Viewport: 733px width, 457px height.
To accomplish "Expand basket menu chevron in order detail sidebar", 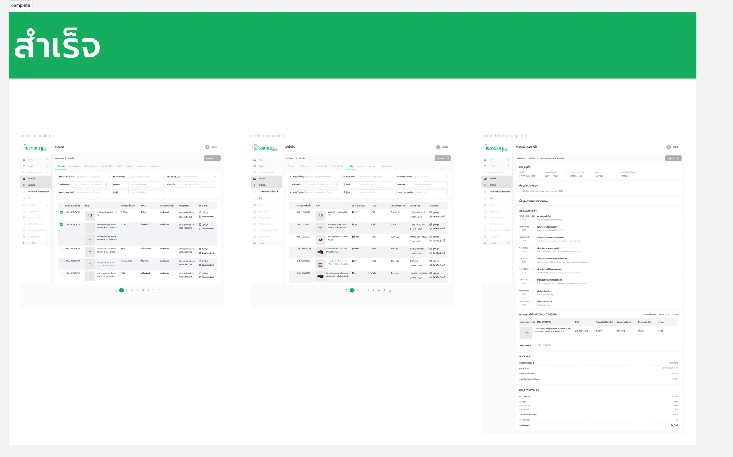I will click(x=509, y=160).
